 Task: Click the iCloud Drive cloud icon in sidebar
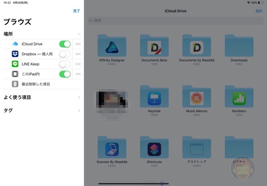click(15, 44)
